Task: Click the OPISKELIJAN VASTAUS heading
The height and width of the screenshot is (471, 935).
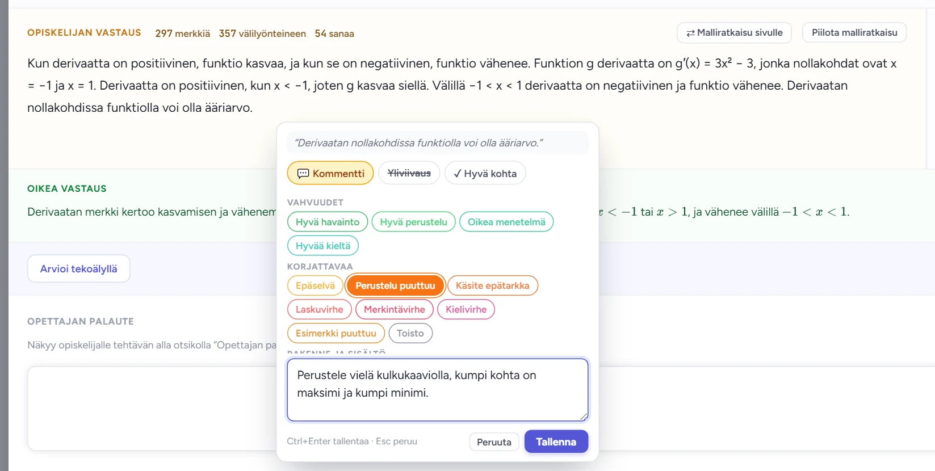Action: (84, 33)
